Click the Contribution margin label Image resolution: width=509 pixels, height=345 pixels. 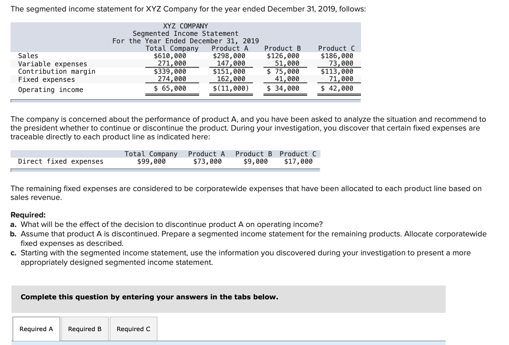tap(57, 71)
